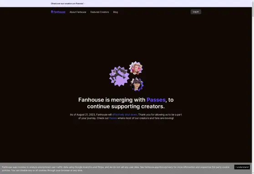
Task: Click the dancer creator starburst image
Action: pyautogui.click(x=119, y=76)
